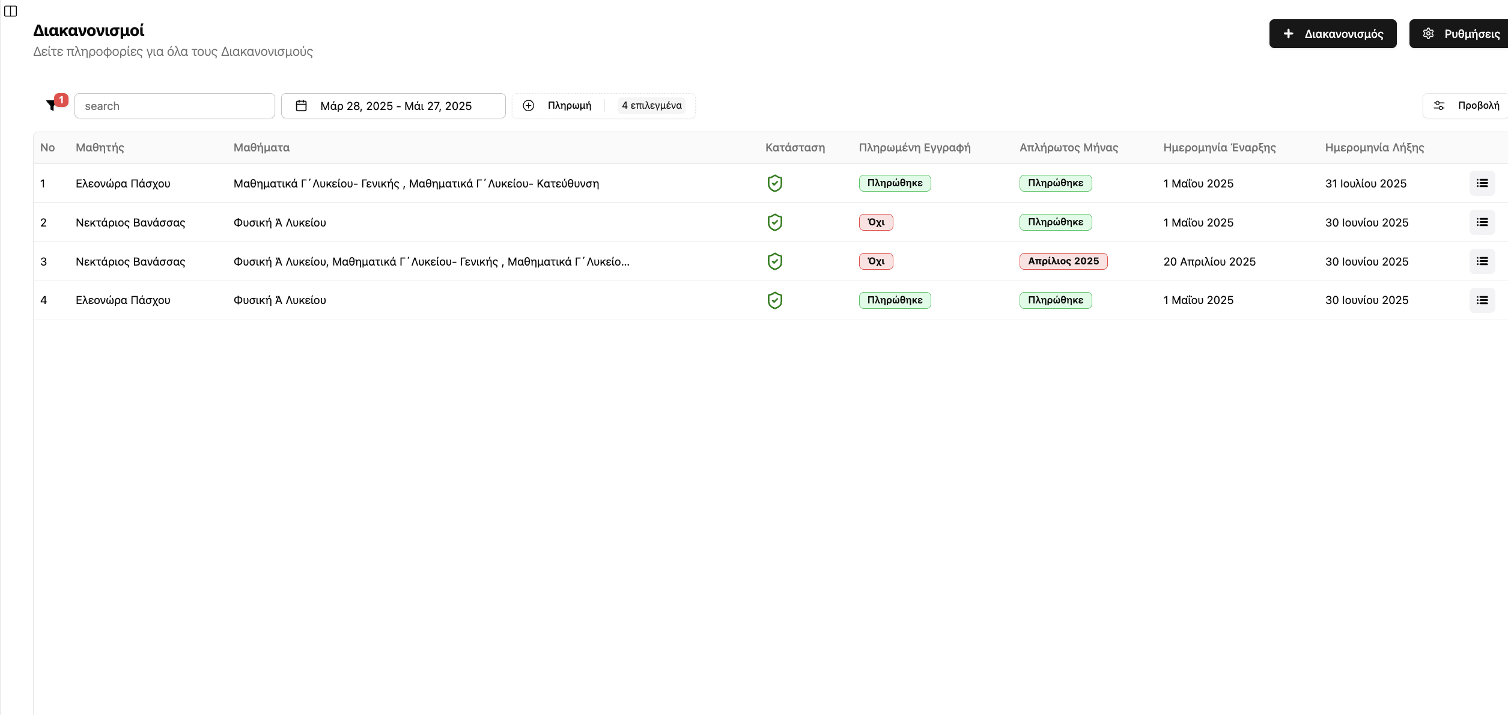The width and height of the screenshot is (1508, 715).
Task: Click the filter funnel icon with badge
Action: pos(52,105)
